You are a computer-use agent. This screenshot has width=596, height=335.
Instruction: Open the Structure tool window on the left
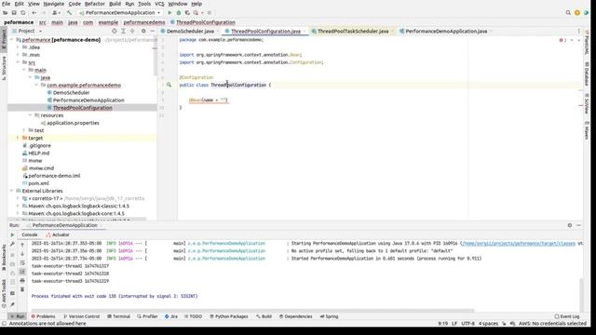4,68
